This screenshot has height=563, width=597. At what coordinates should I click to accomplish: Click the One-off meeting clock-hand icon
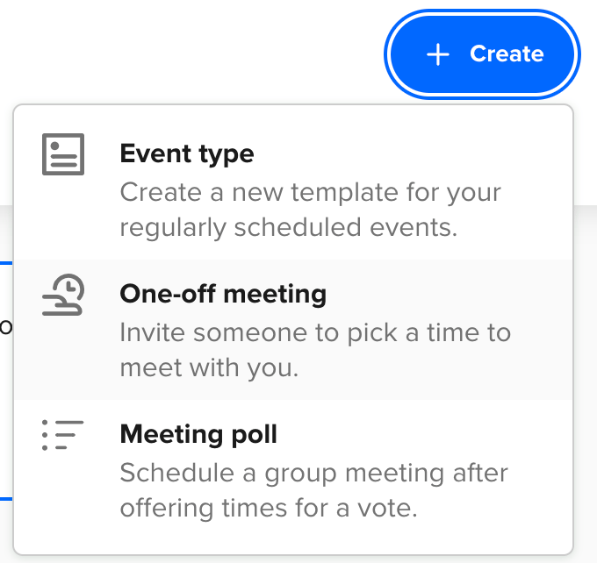tap(63, 295)
